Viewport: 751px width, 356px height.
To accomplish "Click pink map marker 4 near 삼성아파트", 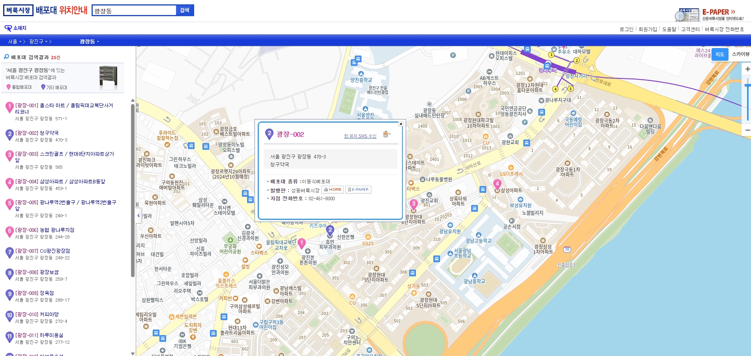I will tap(497, 185).
